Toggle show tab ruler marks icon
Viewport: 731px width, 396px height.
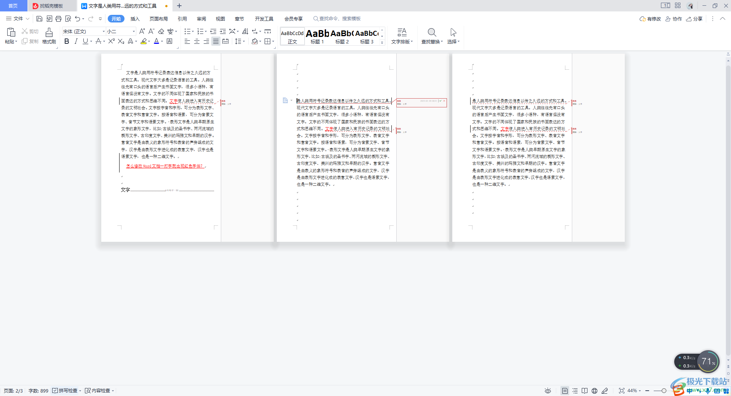pos(268,31)
